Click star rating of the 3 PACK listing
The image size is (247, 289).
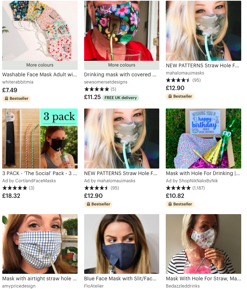point(18,188)
